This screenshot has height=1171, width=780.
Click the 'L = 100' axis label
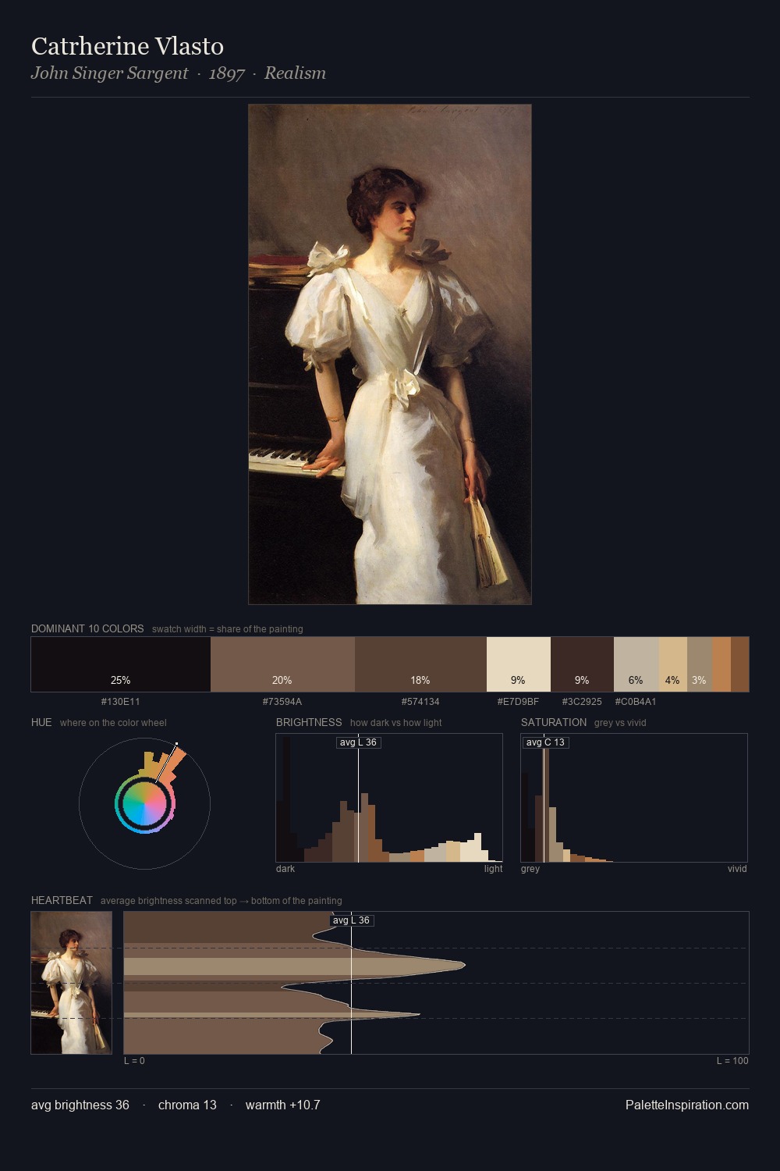click(732, 1061)
